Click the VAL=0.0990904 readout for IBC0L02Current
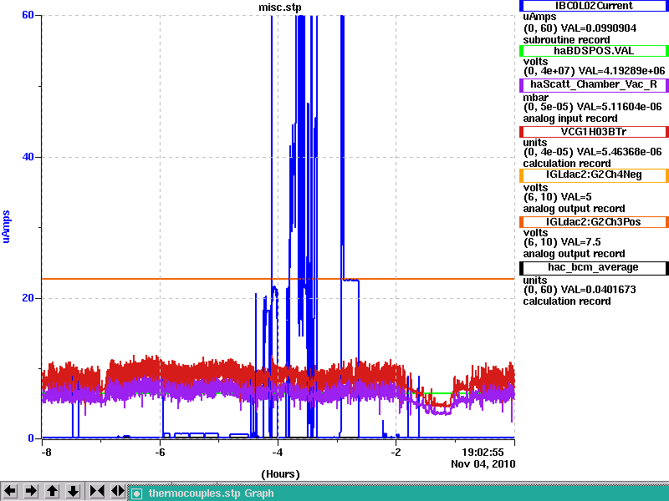Screen dimensions: 669x501 click(599, 28)
